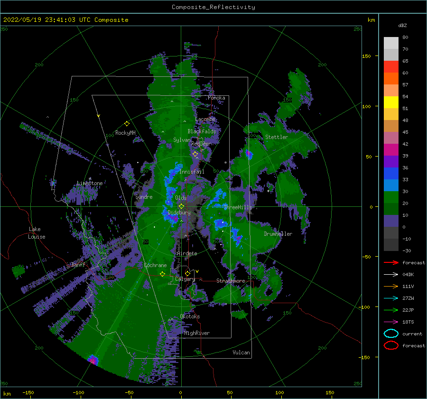Click the Composite_Reflectivity title
Screen dimensions: 427x399
click(x=213, y=7)
